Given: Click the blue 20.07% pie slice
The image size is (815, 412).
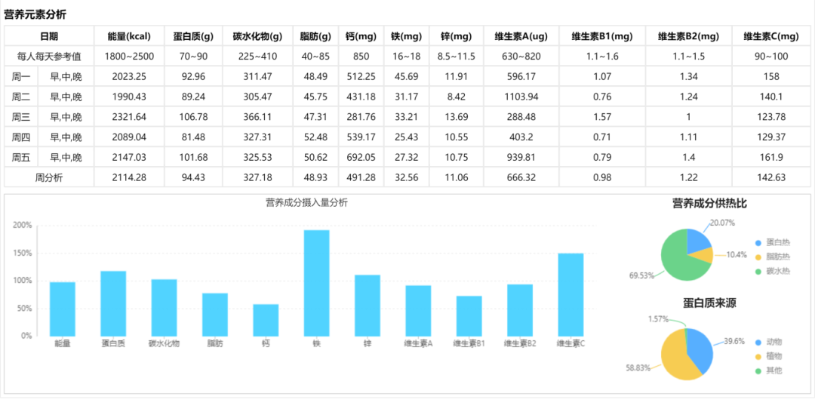Looking at the screenshot, I should pyautogui.click(x=697, y=241).
